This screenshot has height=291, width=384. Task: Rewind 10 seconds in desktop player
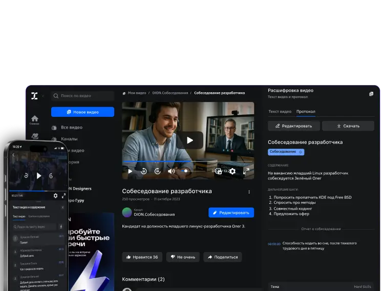coord(144,171)
